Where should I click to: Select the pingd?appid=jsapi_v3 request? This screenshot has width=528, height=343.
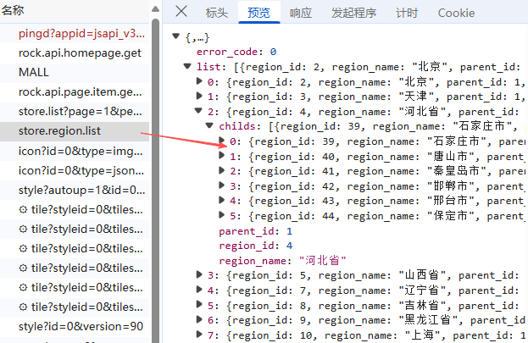tap(75, 33)
